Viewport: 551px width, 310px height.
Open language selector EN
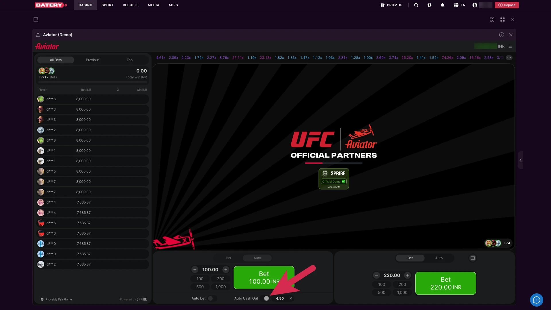coord(459,5)
